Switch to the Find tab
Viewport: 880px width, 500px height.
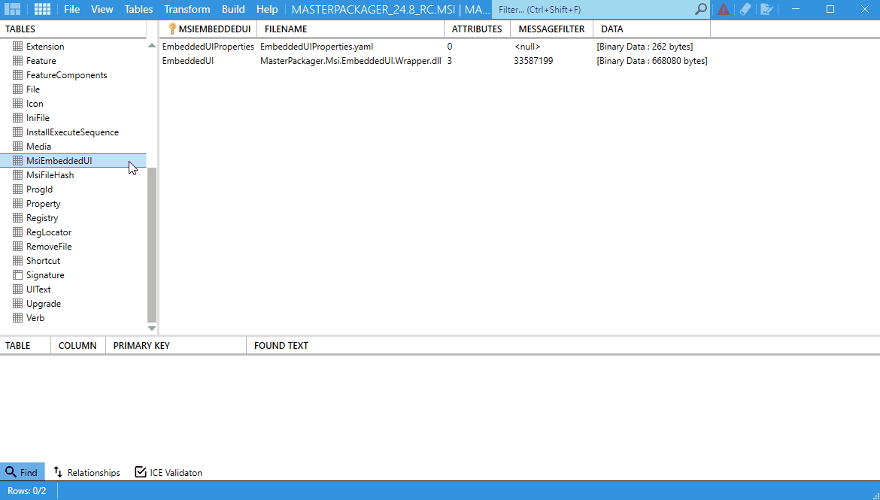click(x=23, y=472)
